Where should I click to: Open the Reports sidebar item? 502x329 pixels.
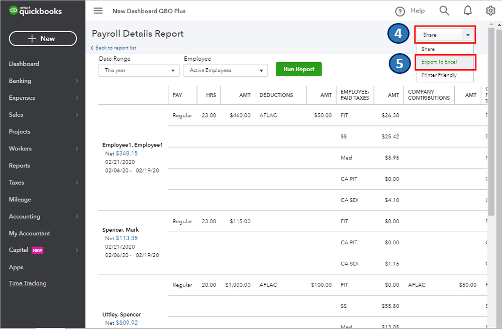pos(20,166)
